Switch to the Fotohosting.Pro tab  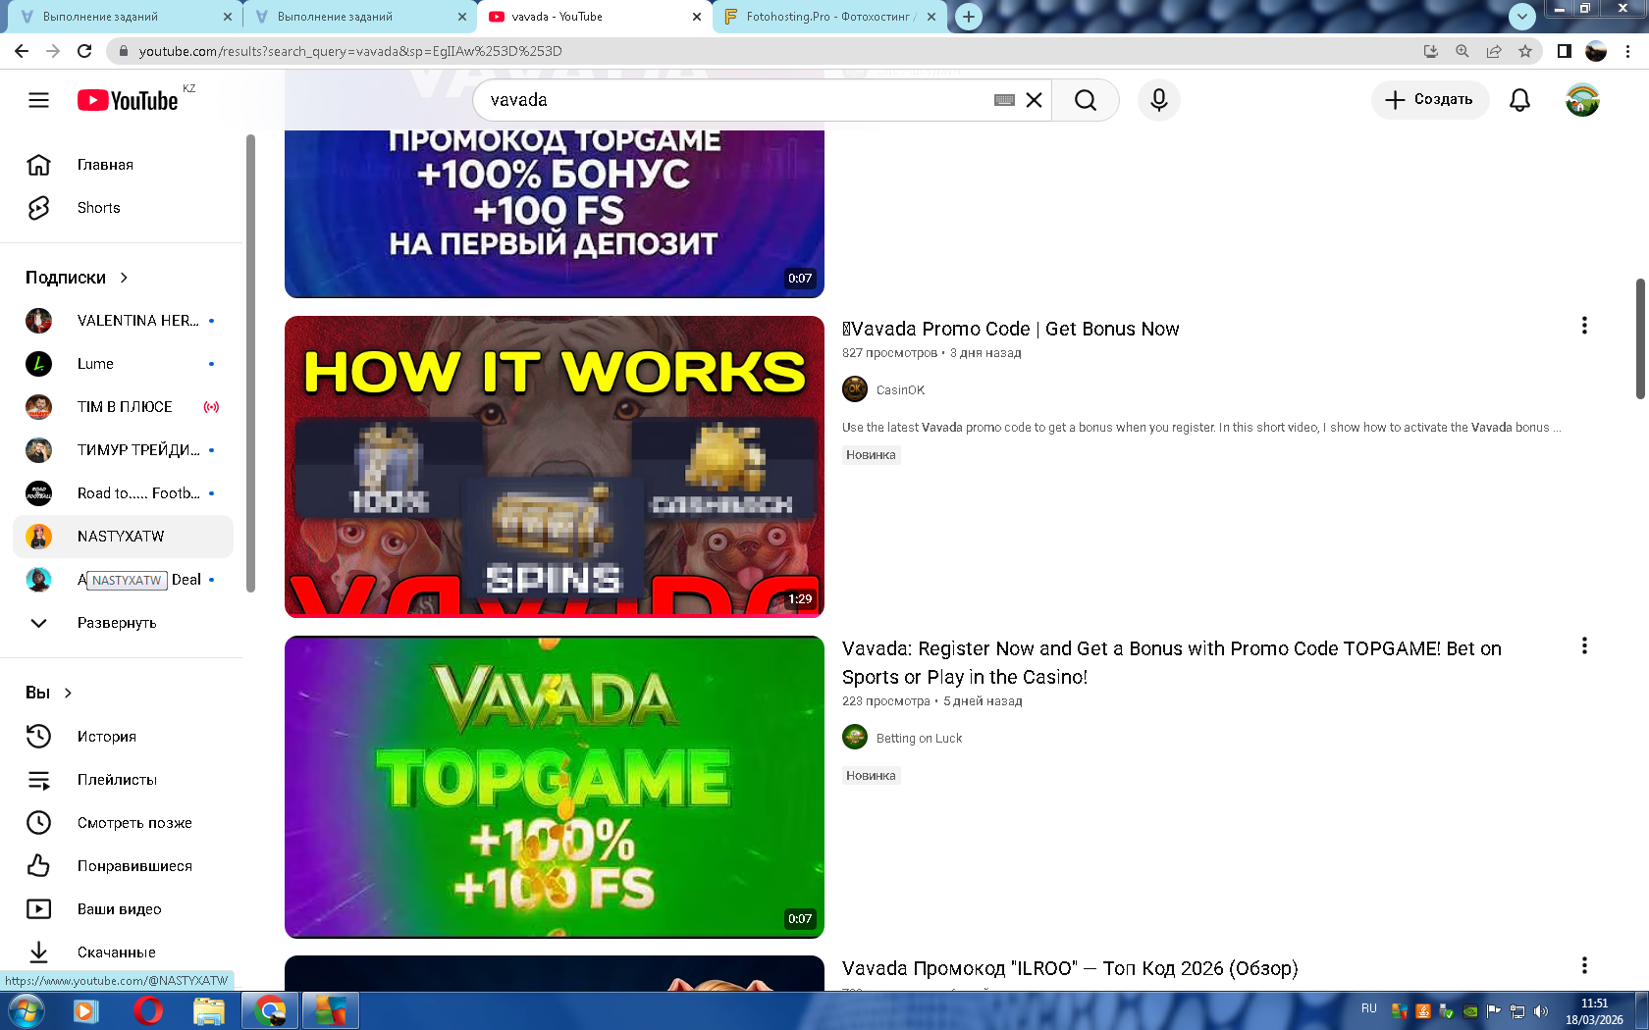tap(830, 17)
